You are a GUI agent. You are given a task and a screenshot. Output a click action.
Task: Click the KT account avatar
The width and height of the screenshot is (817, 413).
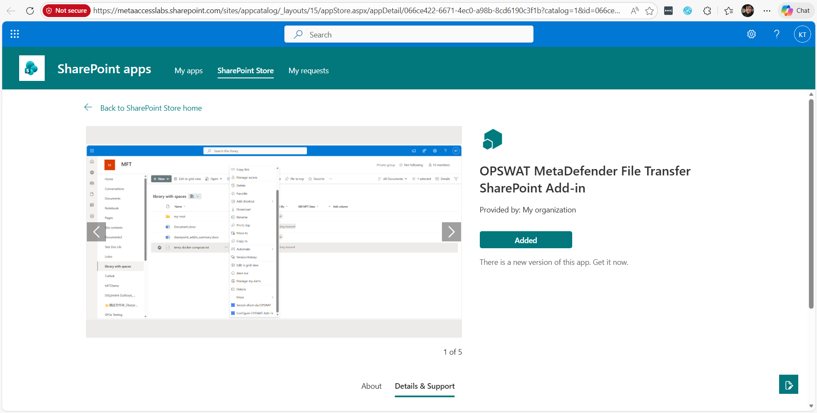(802, 34)
